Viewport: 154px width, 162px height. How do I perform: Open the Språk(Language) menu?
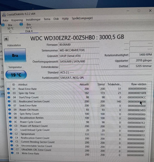(82, 18)
